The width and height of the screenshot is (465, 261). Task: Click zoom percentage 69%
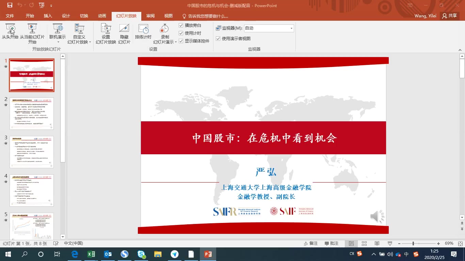[449, 243]
